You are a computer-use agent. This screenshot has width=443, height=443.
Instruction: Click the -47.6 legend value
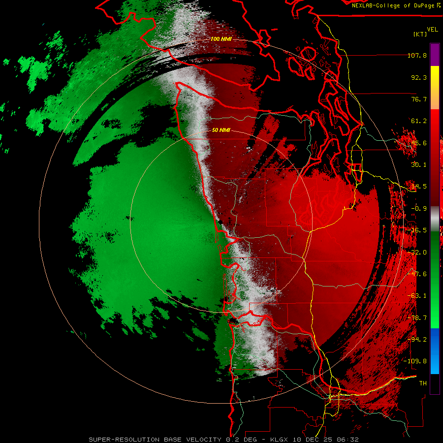(417, 274)
